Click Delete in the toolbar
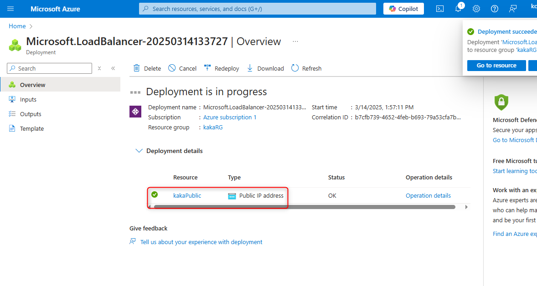The height and width of the screenshot is (286, 537). click(147, 68)
